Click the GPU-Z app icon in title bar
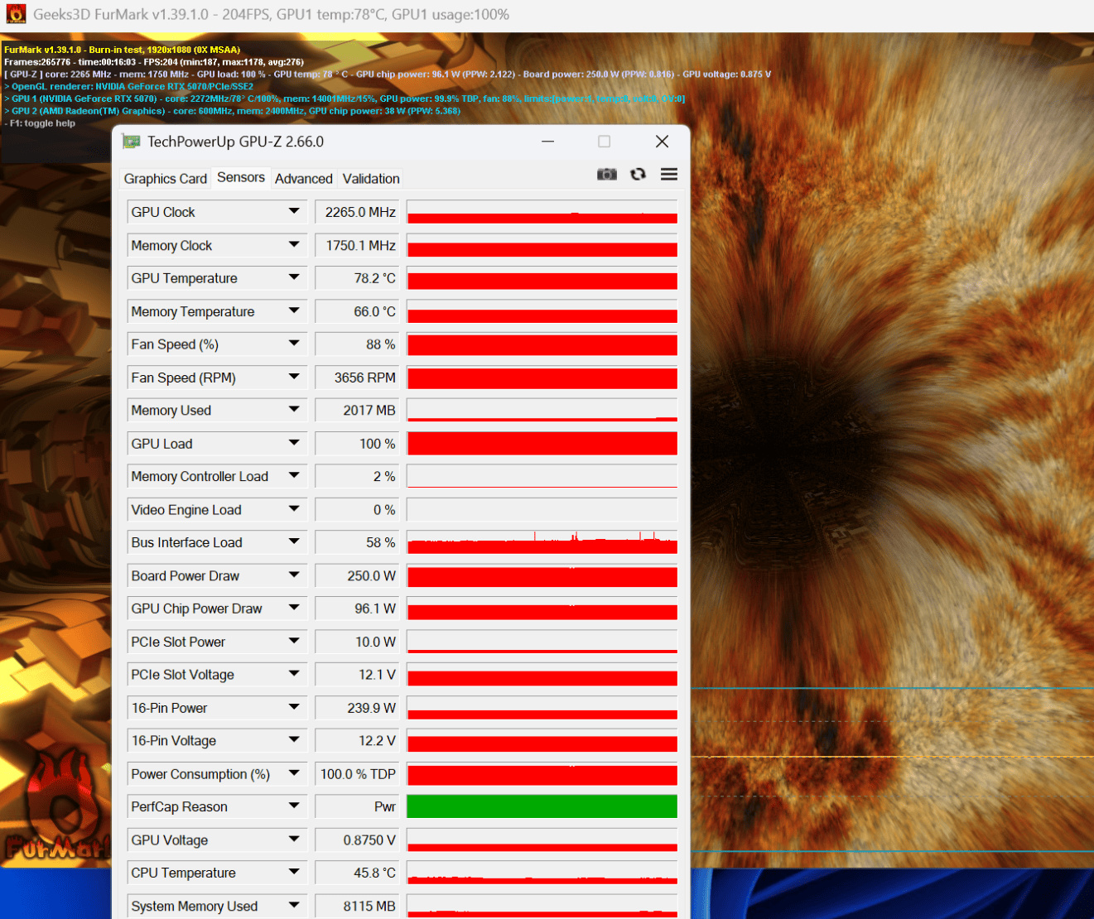The width and height of the screenshot is (1094, 919). point(131,142)
